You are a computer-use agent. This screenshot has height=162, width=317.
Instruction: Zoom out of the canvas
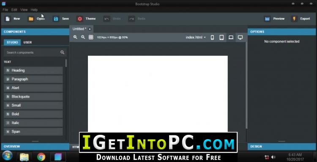click(83, 37)
